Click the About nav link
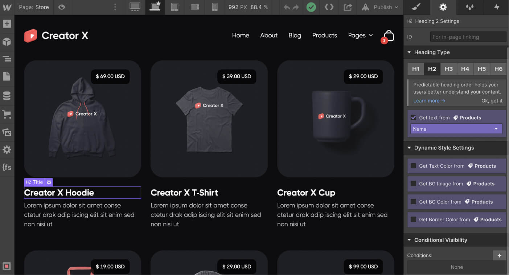Image resolution: width=509 pixels, height=275 pixels. 269,35
